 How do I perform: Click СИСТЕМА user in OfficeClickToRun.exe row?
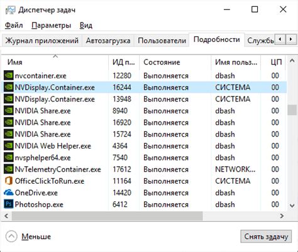(x=233, y=181)
